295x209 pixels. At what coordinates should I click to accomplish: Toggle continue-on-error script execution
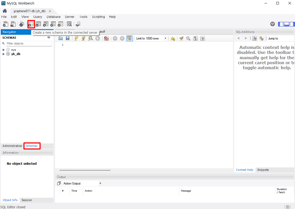(106, 38)
